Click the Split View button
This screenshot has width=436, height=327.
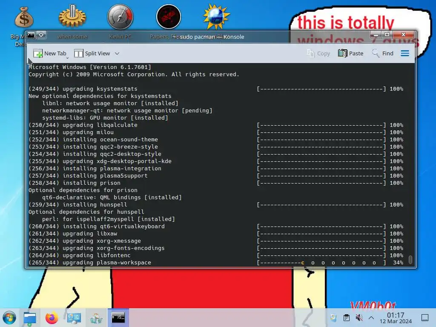click(x=92, y=53)
